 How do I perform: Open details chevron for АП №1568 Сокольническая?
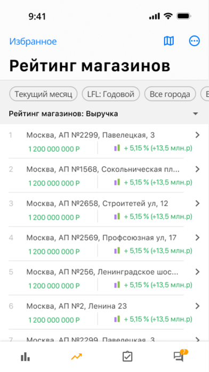[197, 169]
